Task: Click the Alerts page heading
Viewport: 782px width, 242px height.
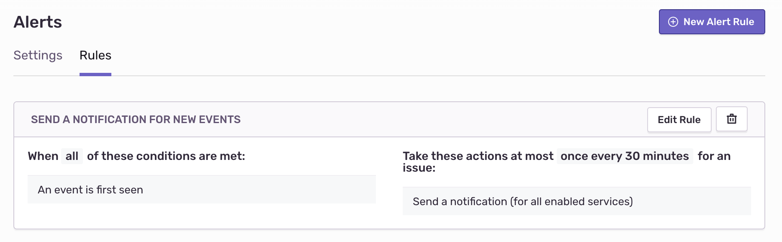Action: pos(38,22)
